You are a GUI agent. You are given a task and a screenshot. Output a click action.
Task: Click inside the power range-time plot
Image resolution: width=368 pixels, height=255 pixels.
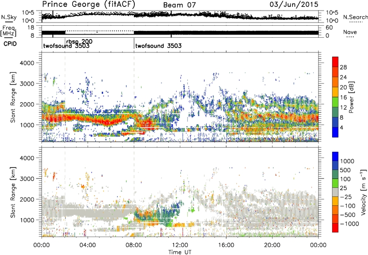[x=180, y=97]
